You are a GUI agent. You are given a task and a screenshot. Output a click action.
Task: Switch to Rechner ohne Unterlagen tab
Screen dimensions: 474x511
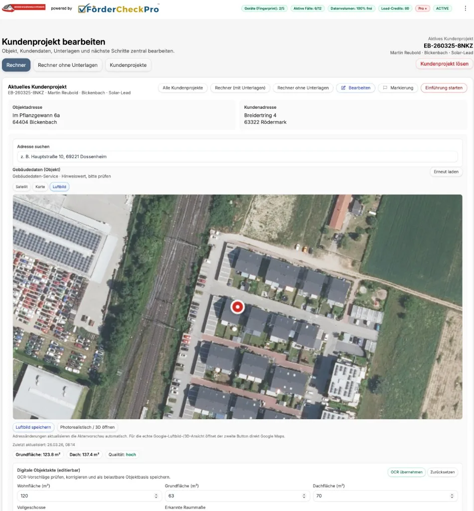[68, 65]
